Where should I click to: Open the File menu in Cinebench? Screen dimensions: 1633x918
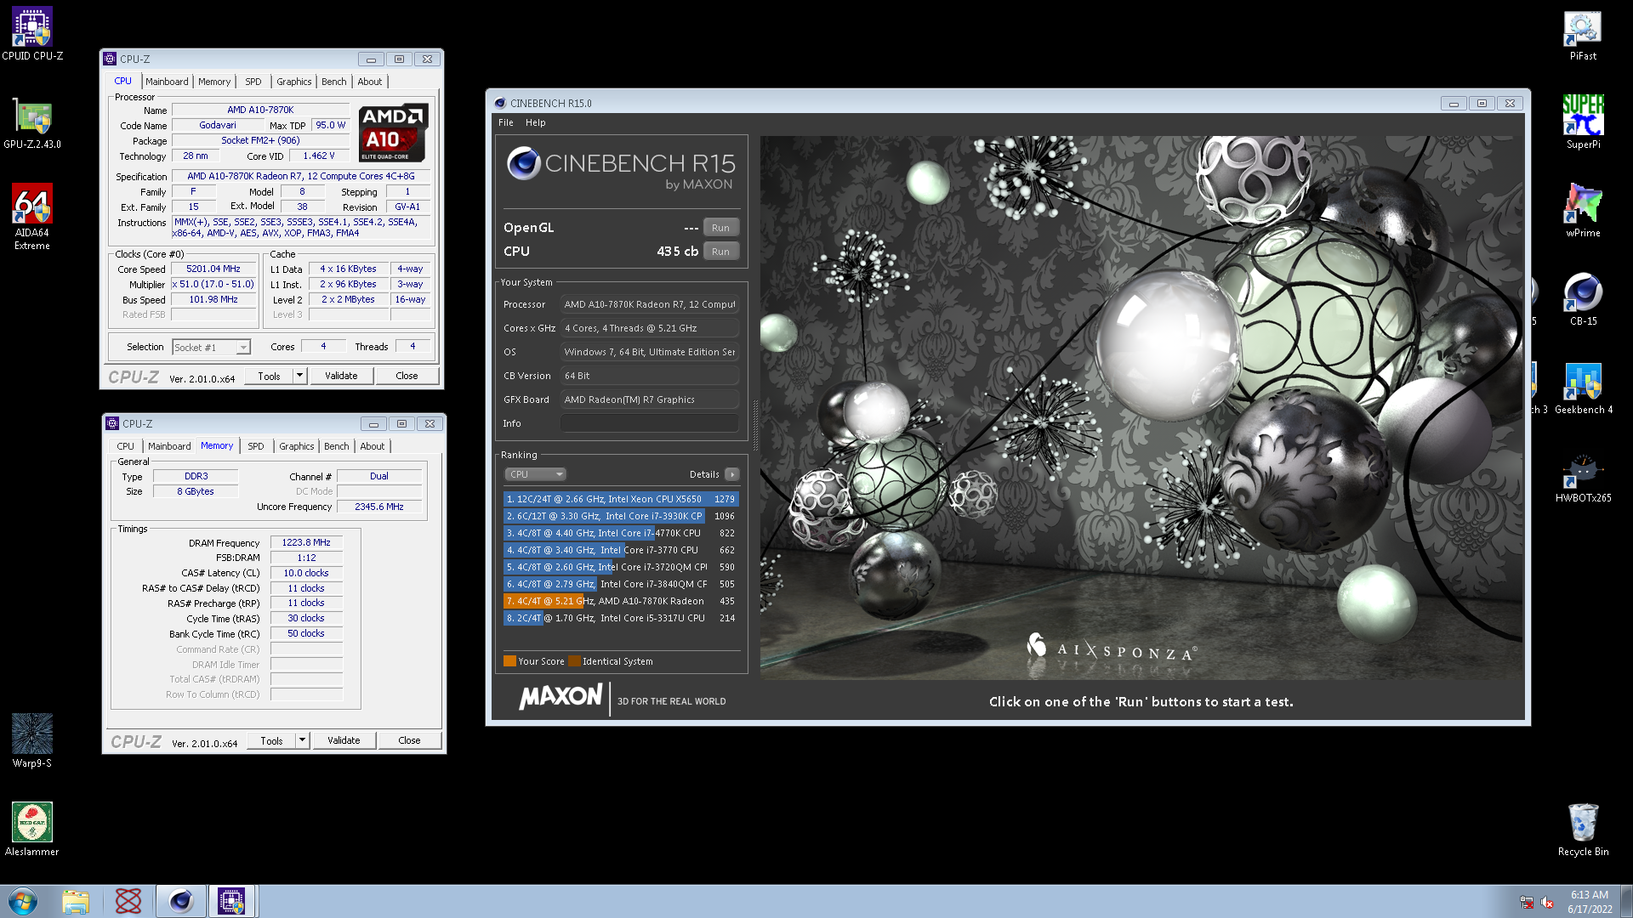[x=506, y=122]
